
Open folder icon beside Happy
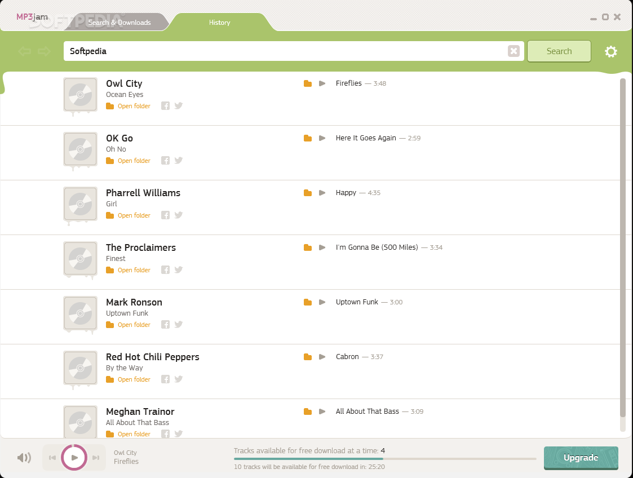tap(308, 193)
